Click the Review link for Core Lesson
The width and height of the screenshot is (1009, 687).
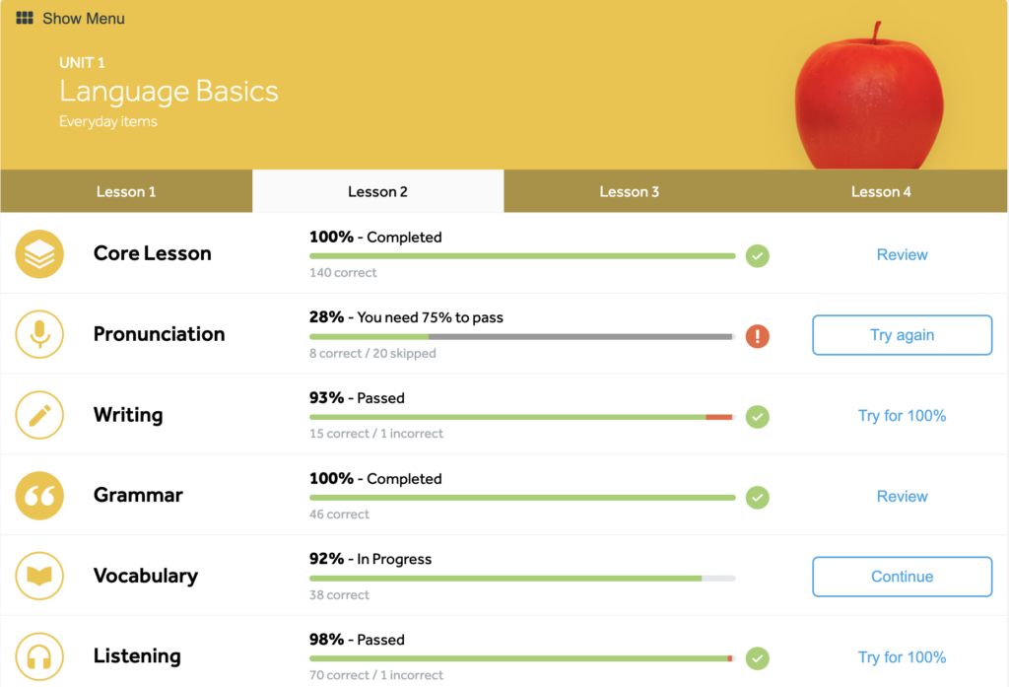coord(902,254)
